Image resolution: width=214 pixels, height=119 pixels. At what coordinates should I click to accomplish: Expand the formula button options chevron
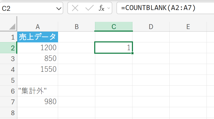(x=109, y=8)
